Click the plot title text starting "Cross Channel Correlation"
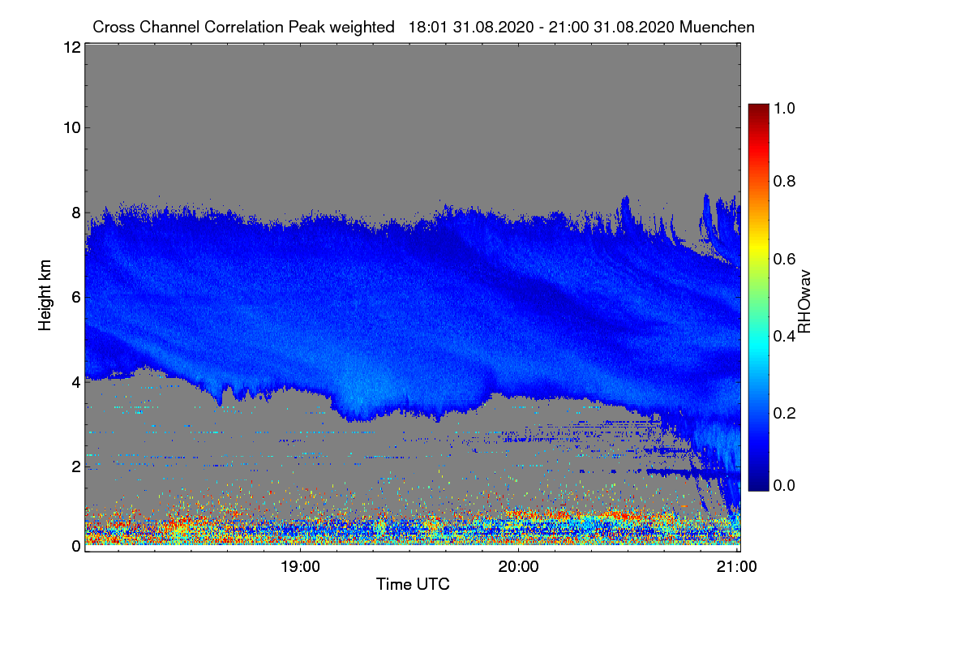Viewport: 973px width, 649px height. [423, 27]
